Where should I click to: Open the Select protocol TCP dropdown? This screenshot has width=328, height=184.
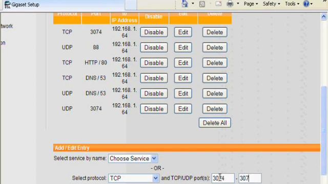coord(133,178)
